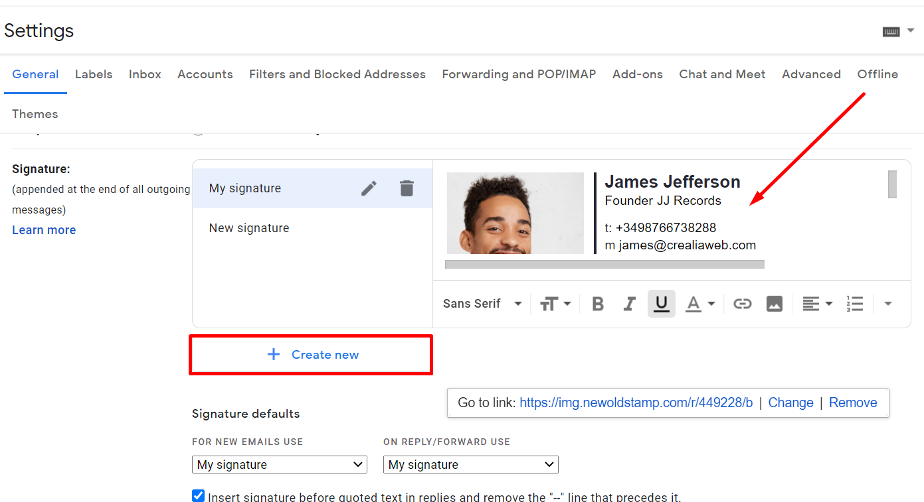Click Remove in the link popup
The width and height of the screenshot is (924, 502).
[853, 403]
